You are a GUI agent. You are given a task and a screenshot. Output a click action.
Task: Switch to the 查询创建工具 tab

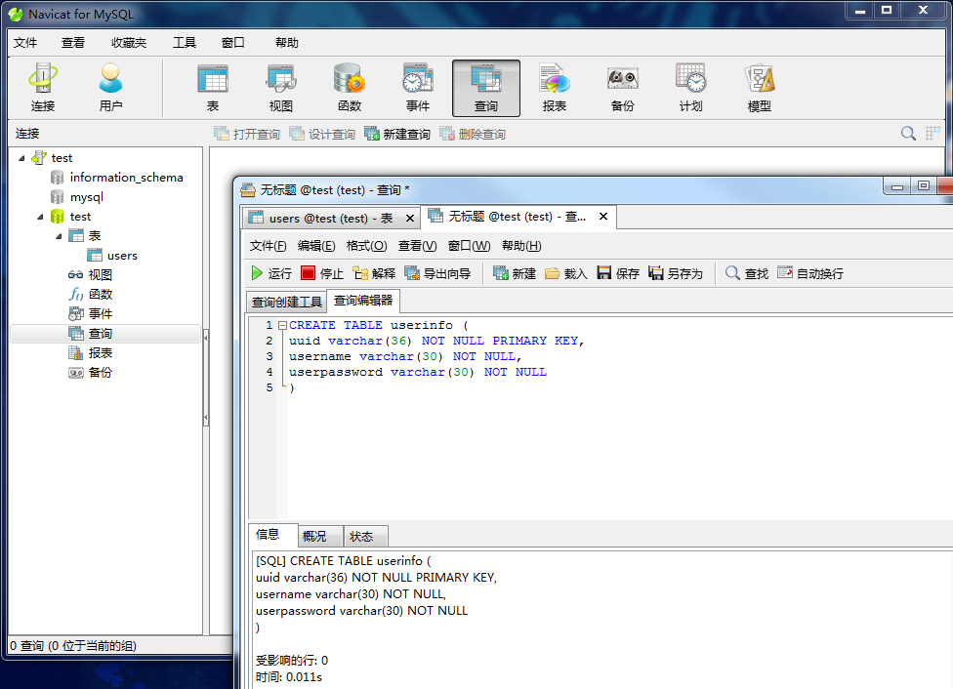click(x=287, y=302)
